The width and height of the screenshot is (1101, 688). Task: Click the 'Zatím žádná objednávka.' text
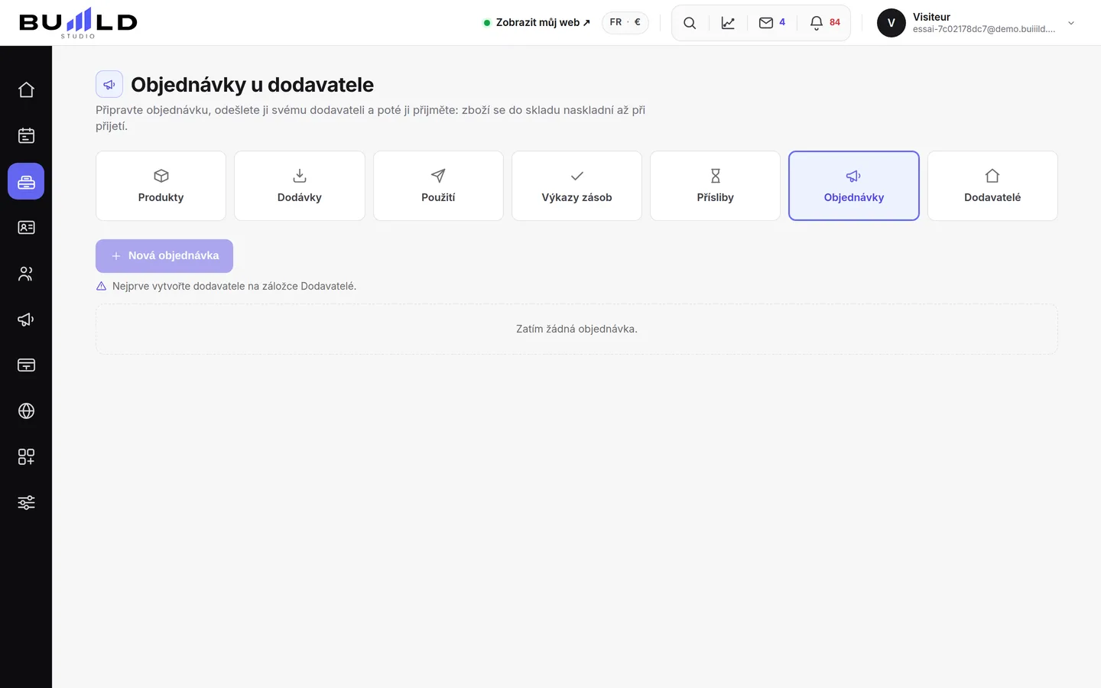[576, 329]
